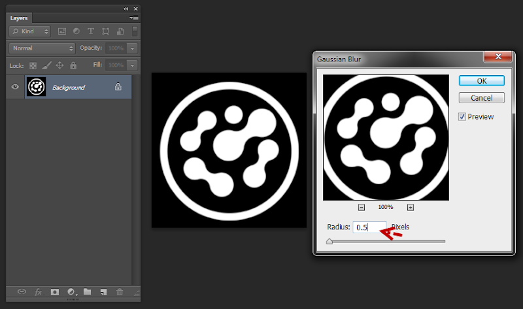Switch to the Layers tab
The height and width of the screenshot is (309, 523).
[x=19, y=18]
